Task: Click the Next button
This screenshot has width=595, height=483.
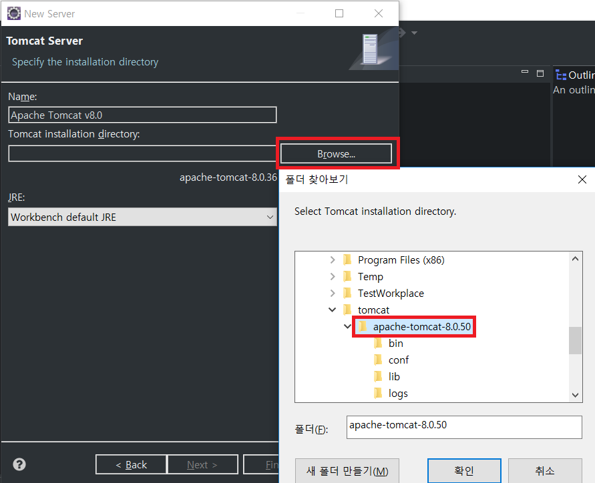Action: pyautogui.click(x=202, y=464)
